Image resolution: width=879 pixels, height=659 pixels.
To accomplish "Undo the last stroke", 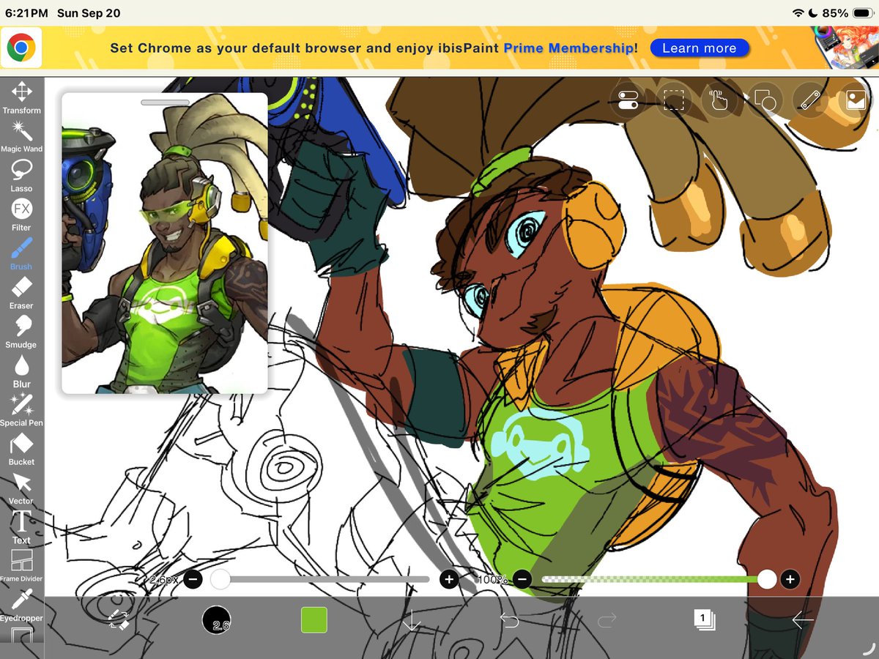I will pyautogui.click(x=509, y=621).
